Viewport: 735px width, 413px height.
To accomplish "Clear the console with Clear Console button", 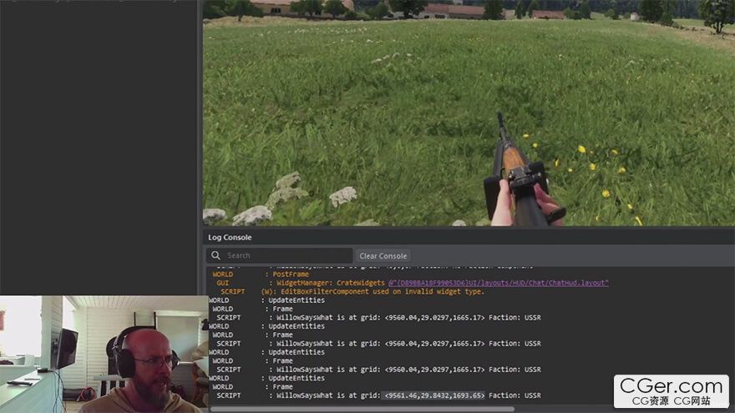I will tap(383, 255).
